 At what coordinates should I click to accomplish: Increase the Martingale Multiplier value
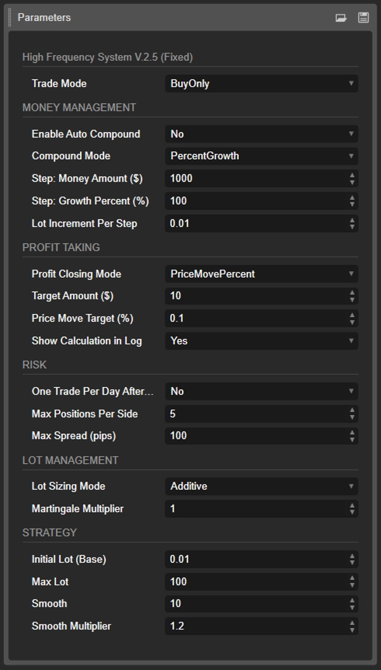pos(353,506)
